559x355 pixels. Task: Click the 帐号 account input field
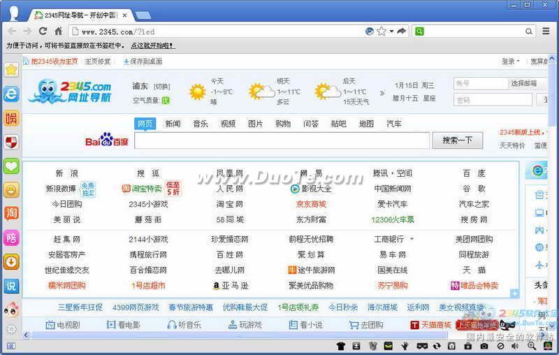tap(480, 83)
